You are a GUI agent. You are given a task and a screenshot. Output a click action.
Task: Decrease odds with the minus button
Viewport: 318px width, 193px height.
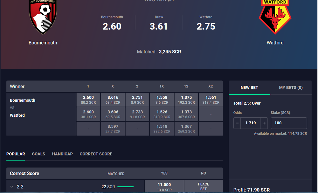[237, 123]
